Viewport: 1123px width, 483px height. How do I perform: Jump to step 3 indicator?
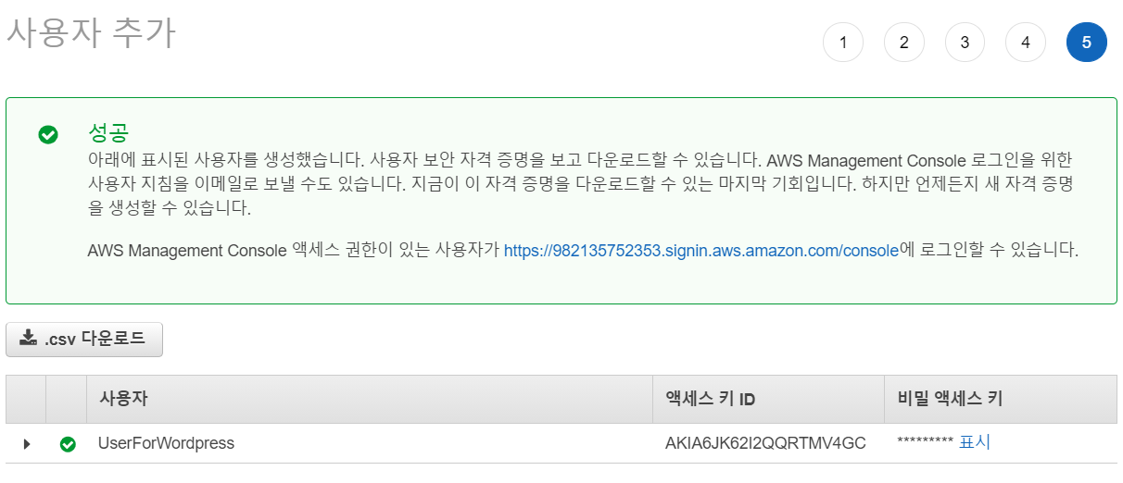click(x=965, y=43)
